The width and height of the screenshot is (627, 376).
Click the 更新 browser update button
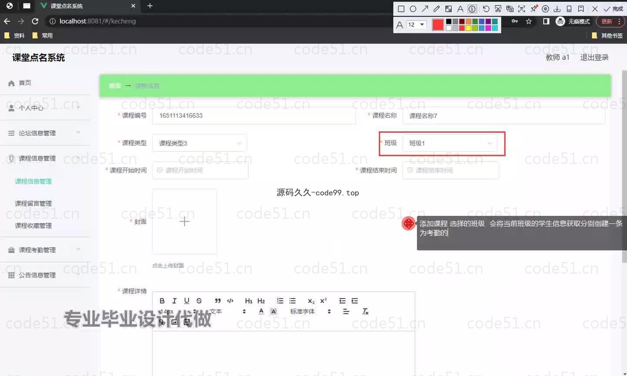[610, 21]
